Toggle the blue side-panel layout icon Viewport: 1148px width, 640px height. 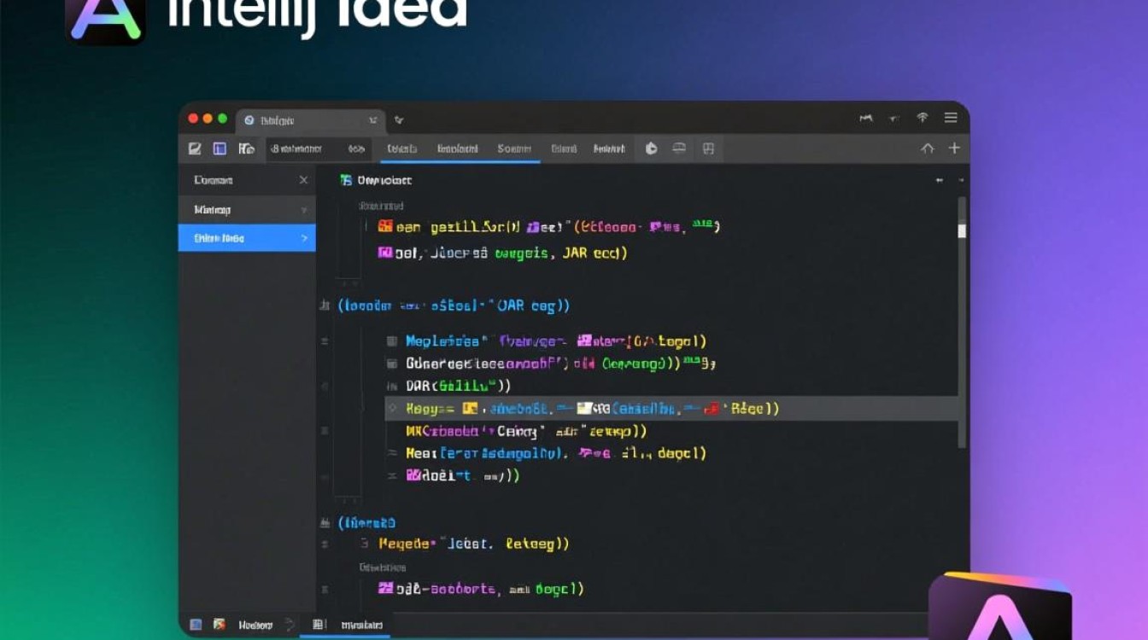pos(220,148)
